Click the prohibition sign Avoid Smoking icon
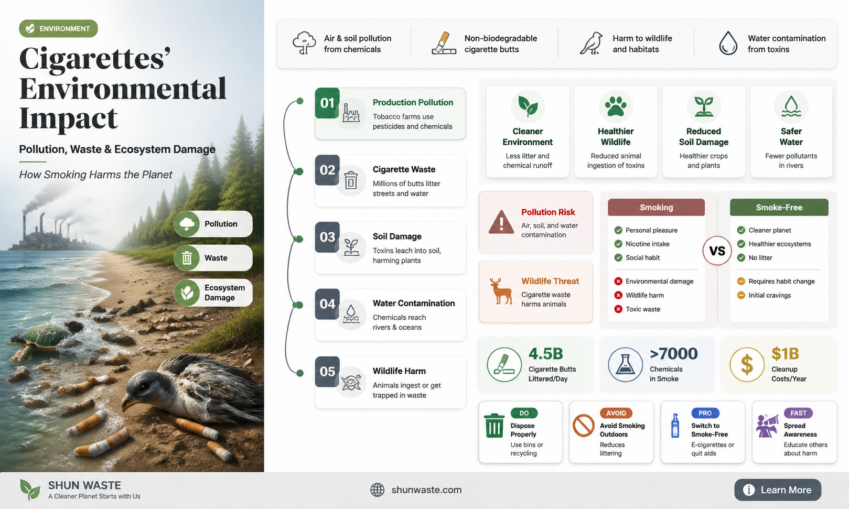This screenshot has width=849, height=509. point(584,425)
